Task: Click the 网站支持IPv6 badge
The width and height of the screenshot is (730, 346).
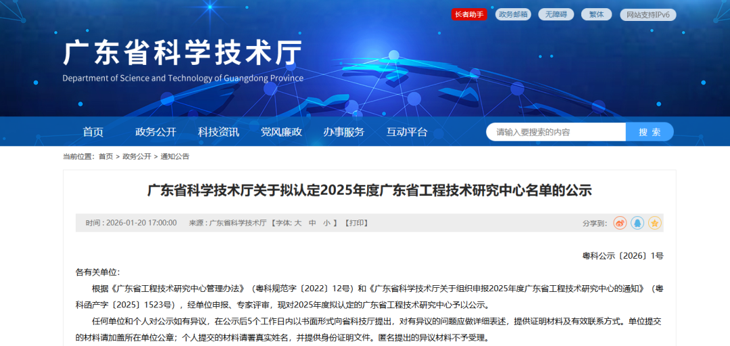Action: pos(649,14)
